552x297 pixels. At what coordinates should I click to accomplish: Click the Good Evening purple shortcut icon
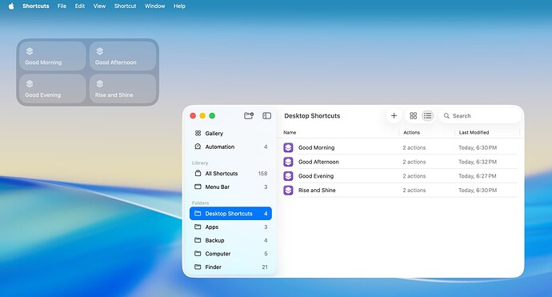tap(288, 176)
